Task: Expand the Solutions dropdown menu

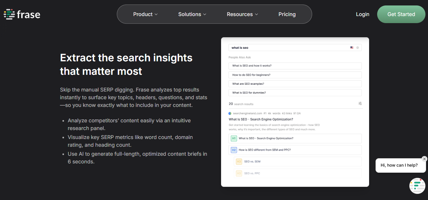Action: [192, 14]
